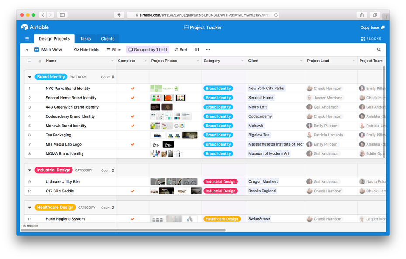Image resolution: width=406 pixels, height=259 pixels.
Task: Click Grouped by 1 field
Action: [x=148, y=50]
